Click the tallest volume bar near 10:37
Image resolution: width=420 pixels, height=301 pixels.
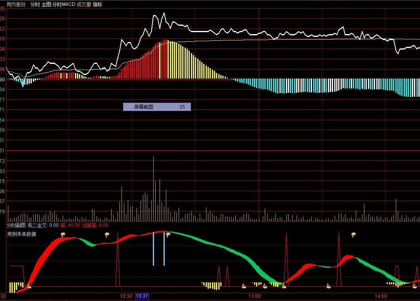click(154, 189)
